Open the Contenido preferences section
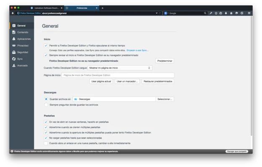 (22, 32)
